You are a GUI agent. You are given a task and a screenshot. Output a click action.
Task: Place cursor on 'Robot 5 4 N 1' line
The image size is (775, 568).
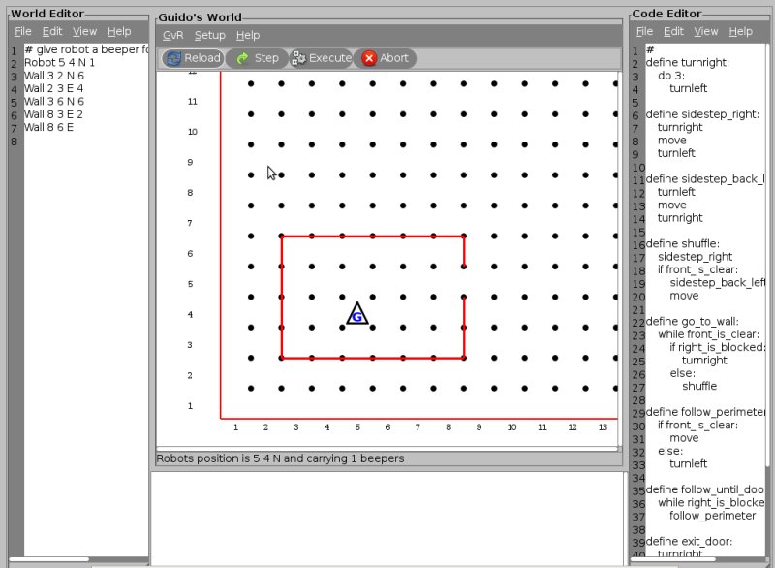[59, 62]
